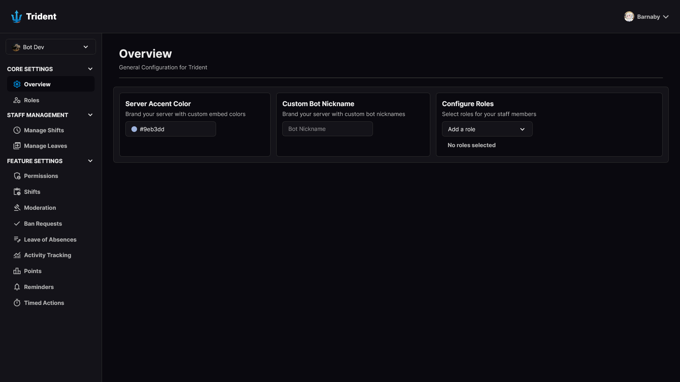Click the Timed Actions stopwatch icon
The height and width of the screenshot is (382, 680).
click(17, 303)
